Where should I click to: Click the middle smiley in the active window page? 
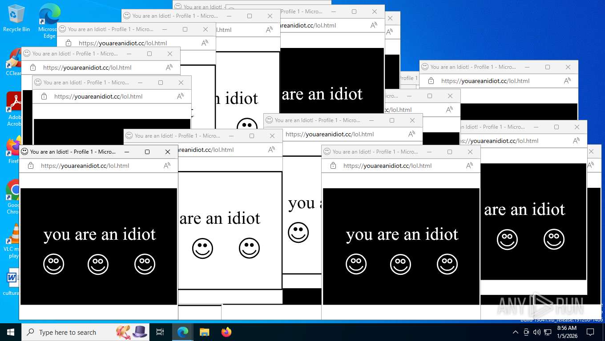point(98,264)
